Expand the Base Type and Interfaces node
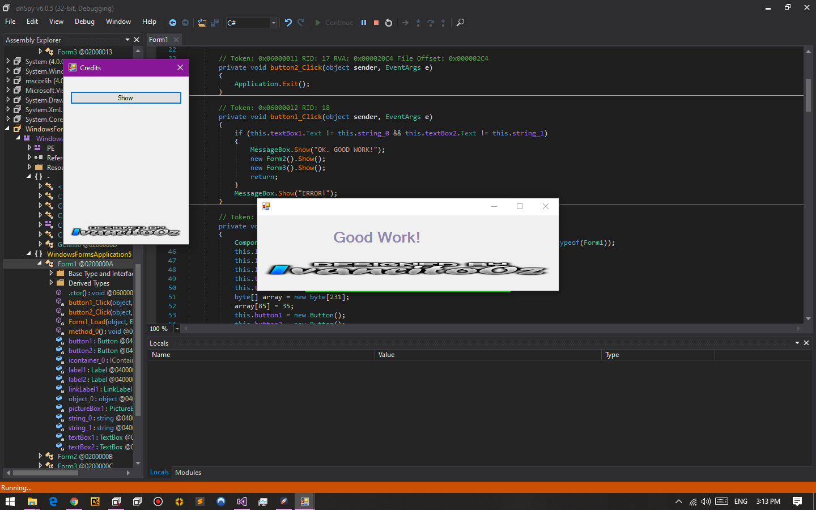The height and width of the screenshot is (510, 816). (x=51, y=274)
